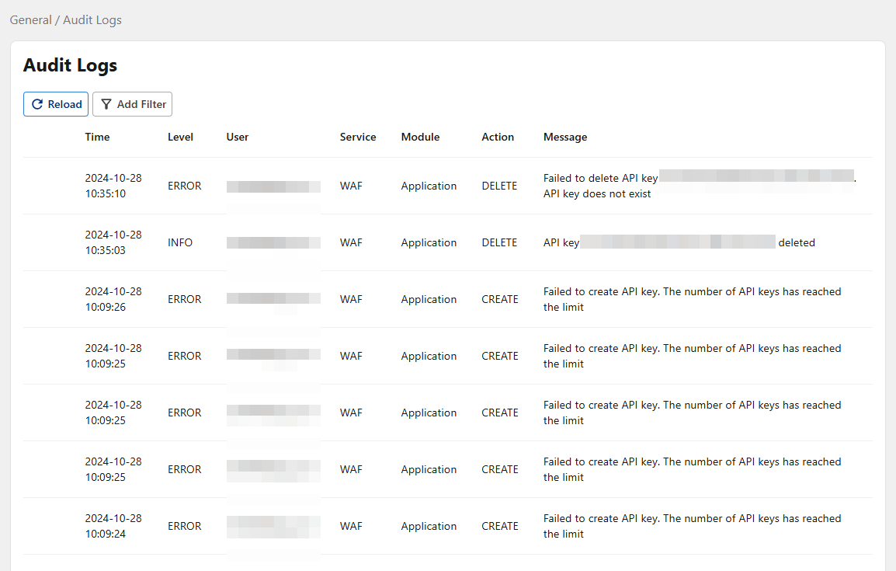Screen dimensions: 896x571
Task: Click the circular arrow Reload icon
Action: (37, 104)
